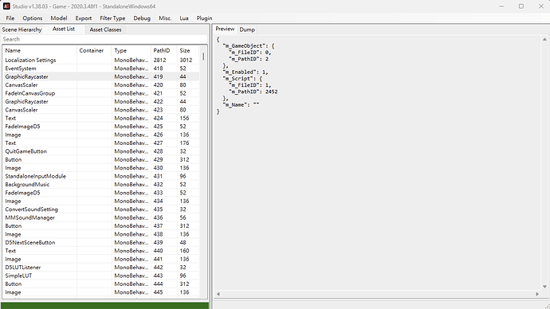Switch to the Scene Hierarchy tab
The height and width of the screenshot is (309, 550).
(22, 29)
